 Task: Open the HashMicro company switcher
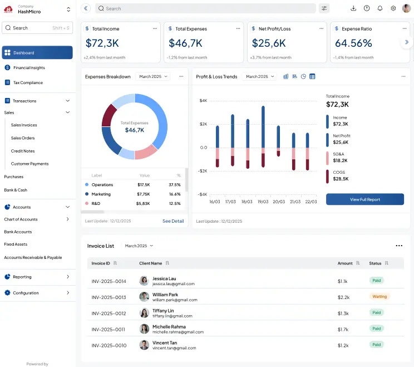[68, 9]
